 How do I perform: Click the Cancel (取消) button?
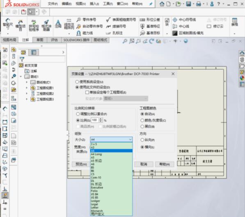(x=144, y=164)
